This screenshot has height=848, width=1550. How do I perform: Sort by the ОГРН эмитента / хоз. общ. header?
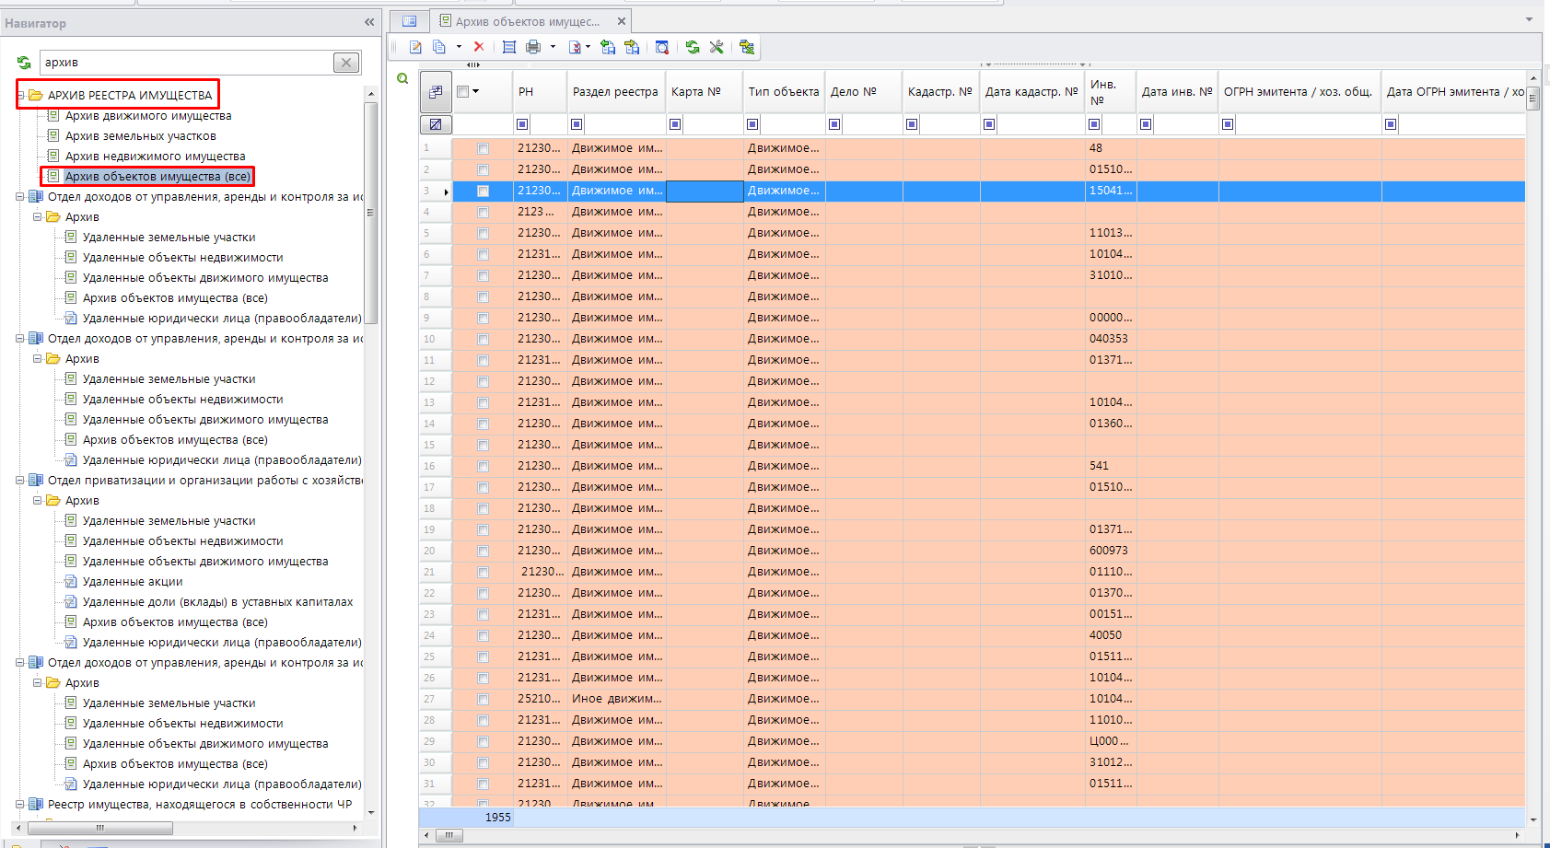1298,91
